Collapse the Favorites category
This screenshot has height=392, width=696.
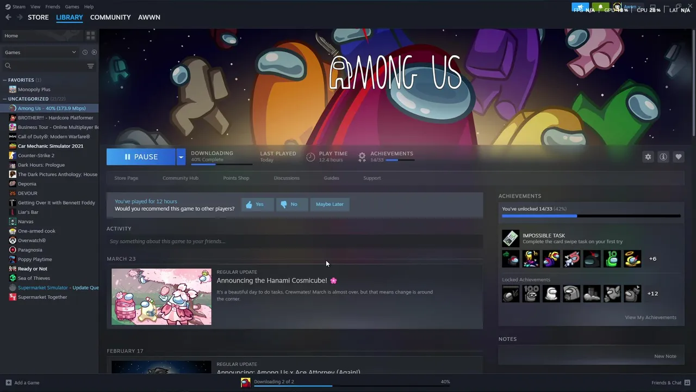point(4,80)
